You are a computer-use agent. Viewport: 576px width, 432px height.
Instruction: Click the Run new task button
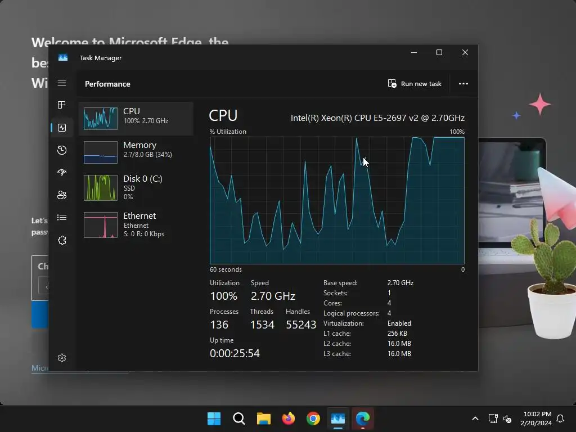pos(415,84)
